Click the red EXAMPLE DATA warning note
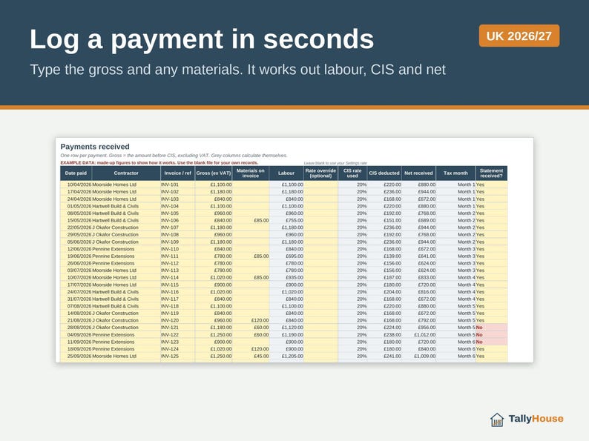Image resolution: width=589 pixels, height=441 pixels. click(x=159, y=163)
